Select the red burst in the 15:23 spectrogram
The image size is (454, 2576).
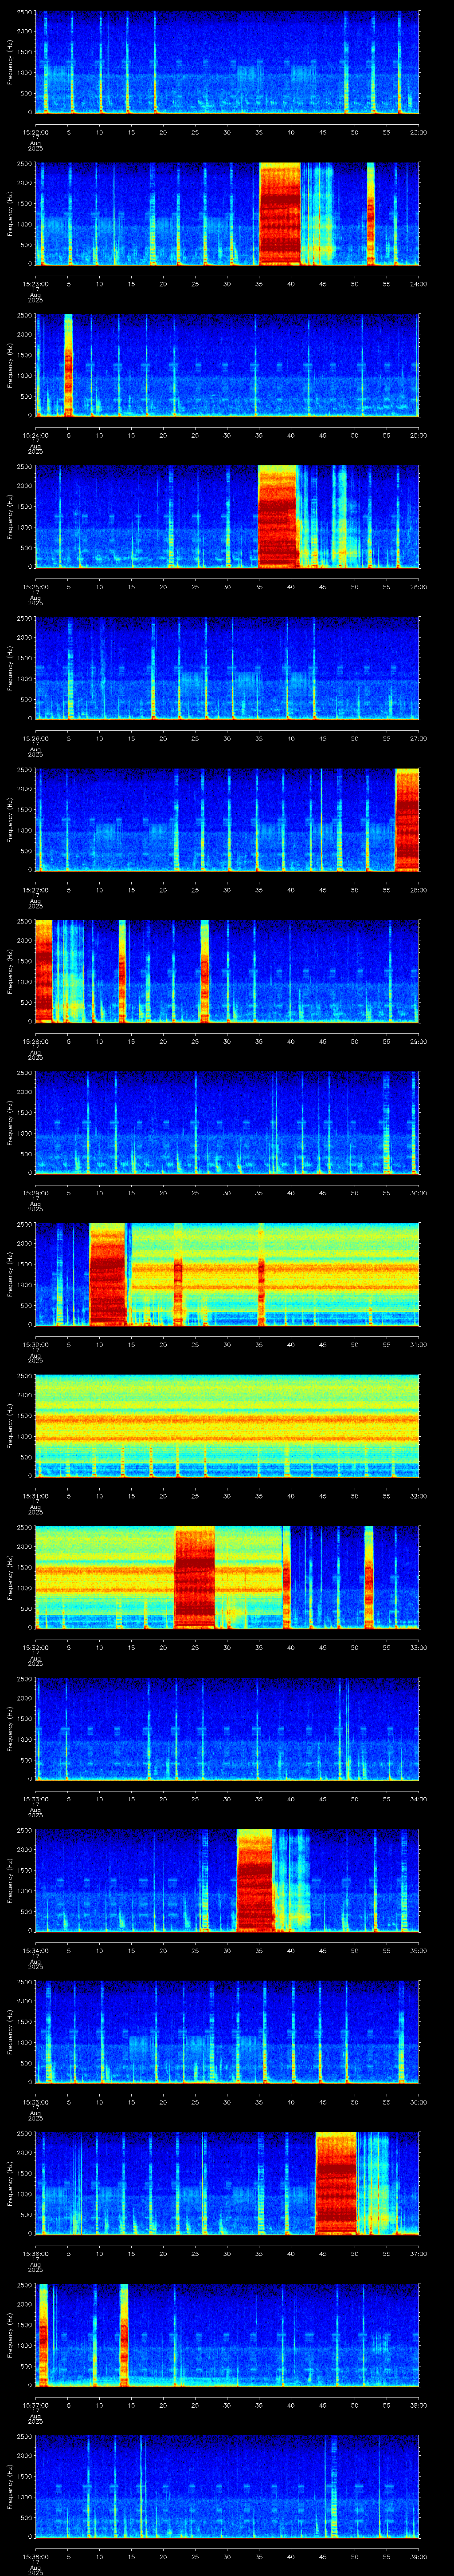tap(279, 214)
